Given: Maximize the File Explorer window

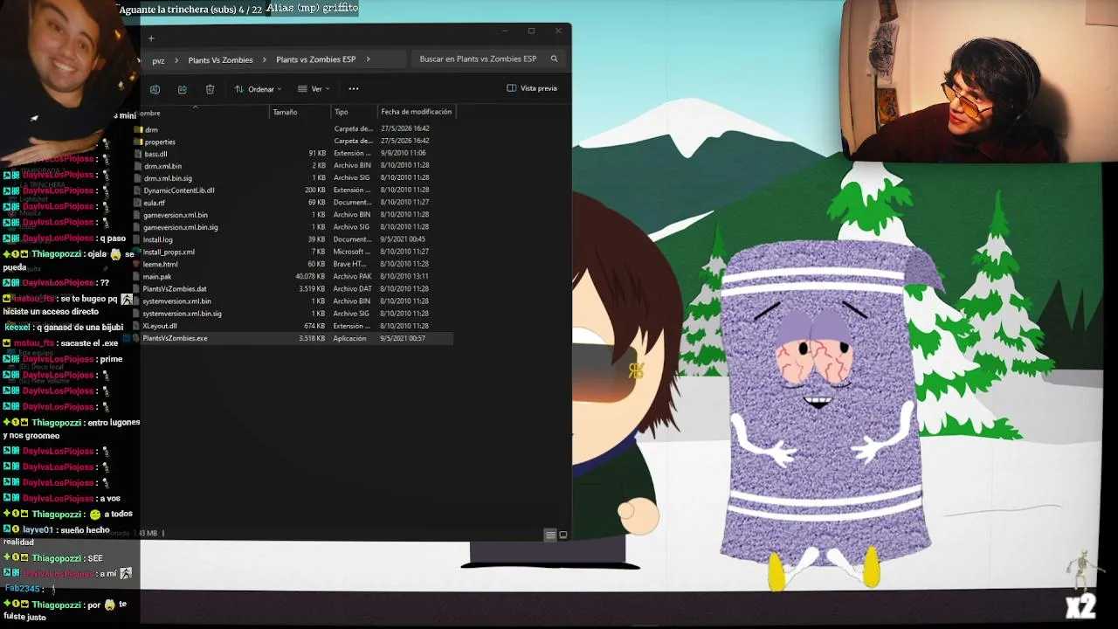Looking at the screenshot, I should (531, 31).
